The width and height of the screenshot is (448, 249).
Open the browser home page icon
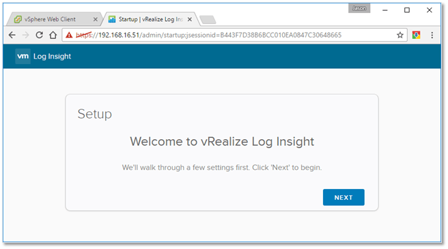53,35
